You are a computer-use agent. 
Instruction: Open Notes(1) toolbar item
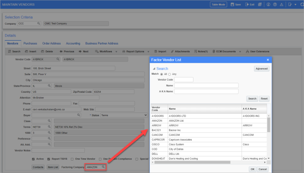(201, 51)
